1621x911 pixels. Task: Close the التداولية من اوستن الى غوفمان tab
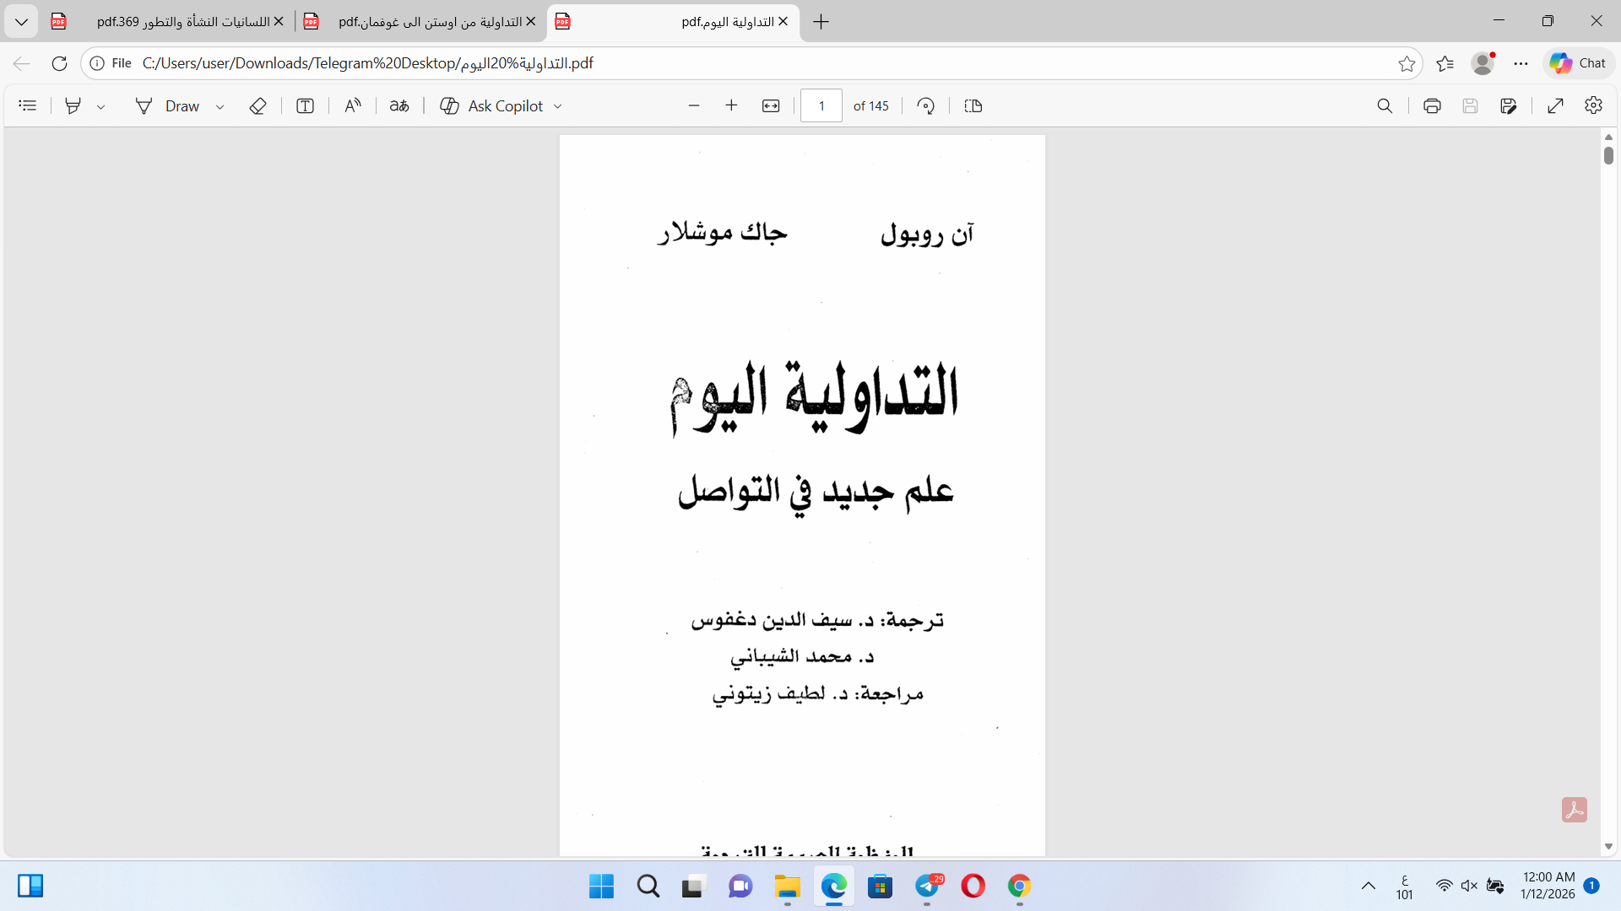click(531, 21)
